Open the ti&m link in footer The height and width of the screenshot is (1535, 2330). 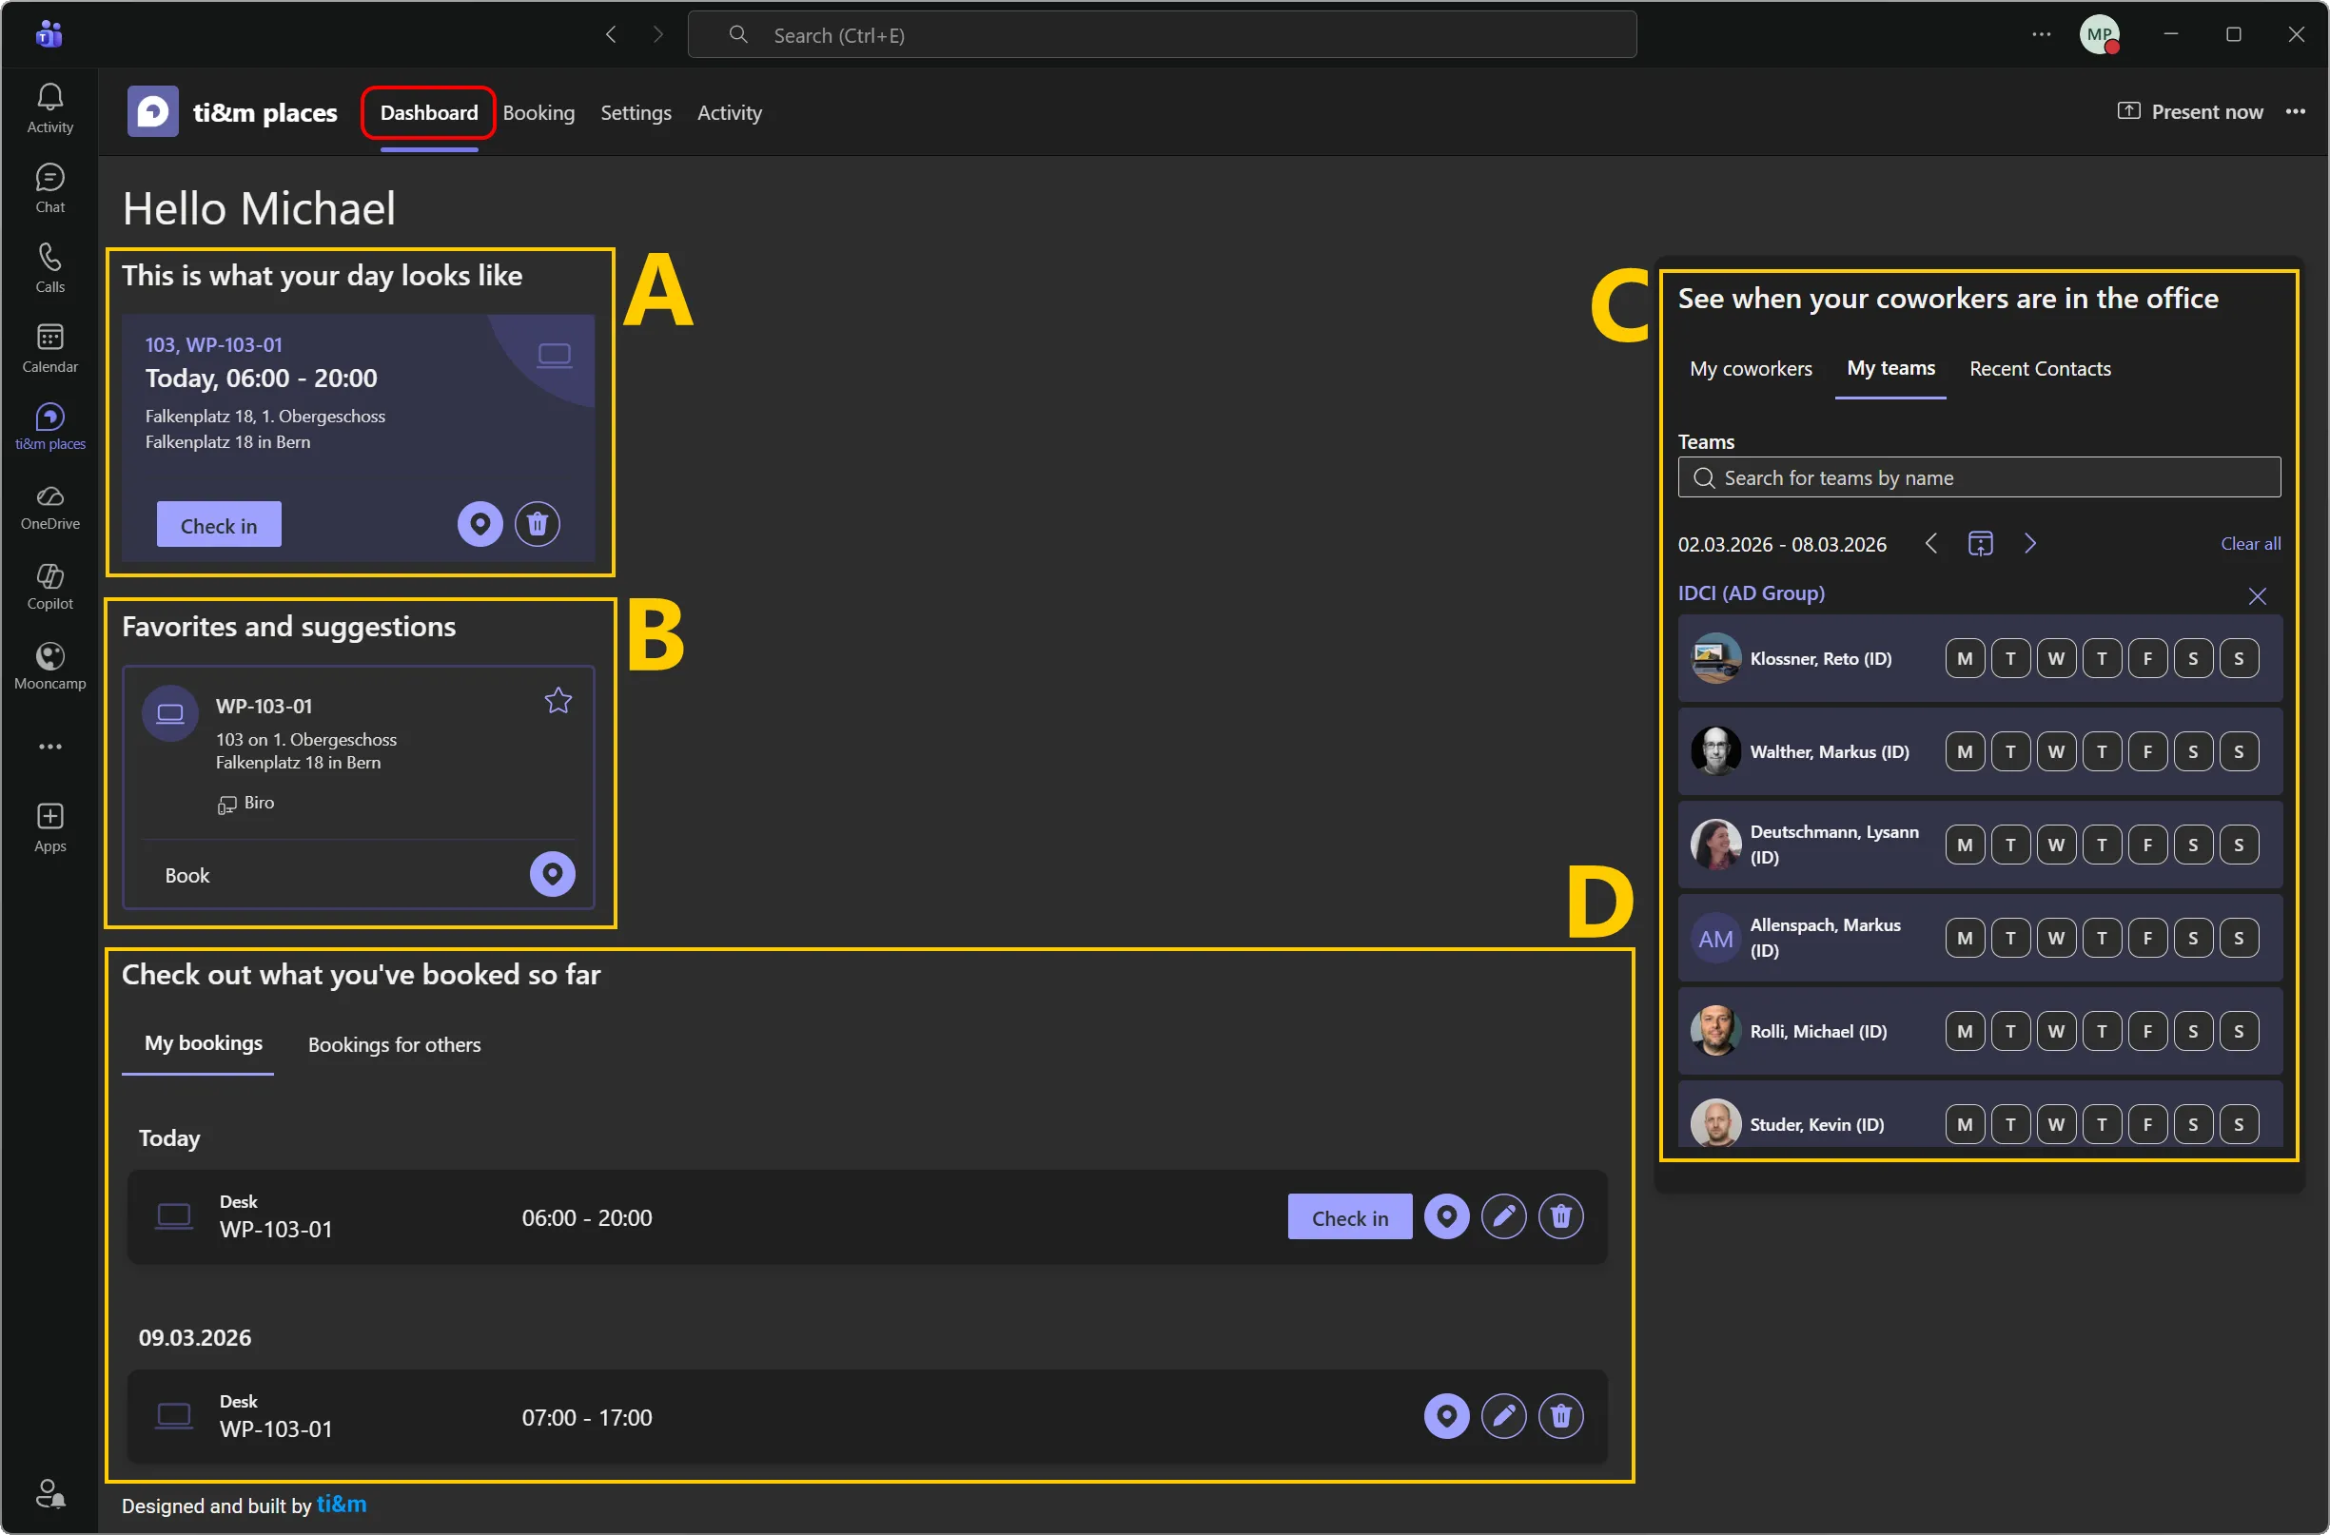click(x=341, y=1505)
